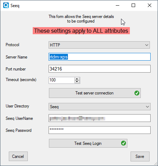Click the Test server connection button
Image resolution: width=158 pixels, height=166 pixels.
[95, 93]
